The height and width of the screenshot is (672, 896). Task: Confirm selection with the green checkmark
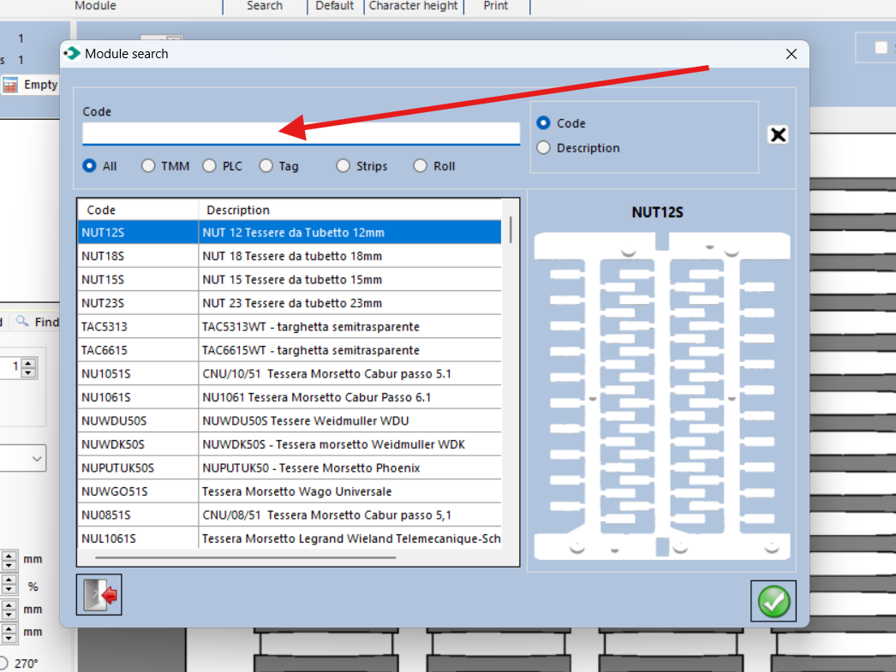coord(774,601)
